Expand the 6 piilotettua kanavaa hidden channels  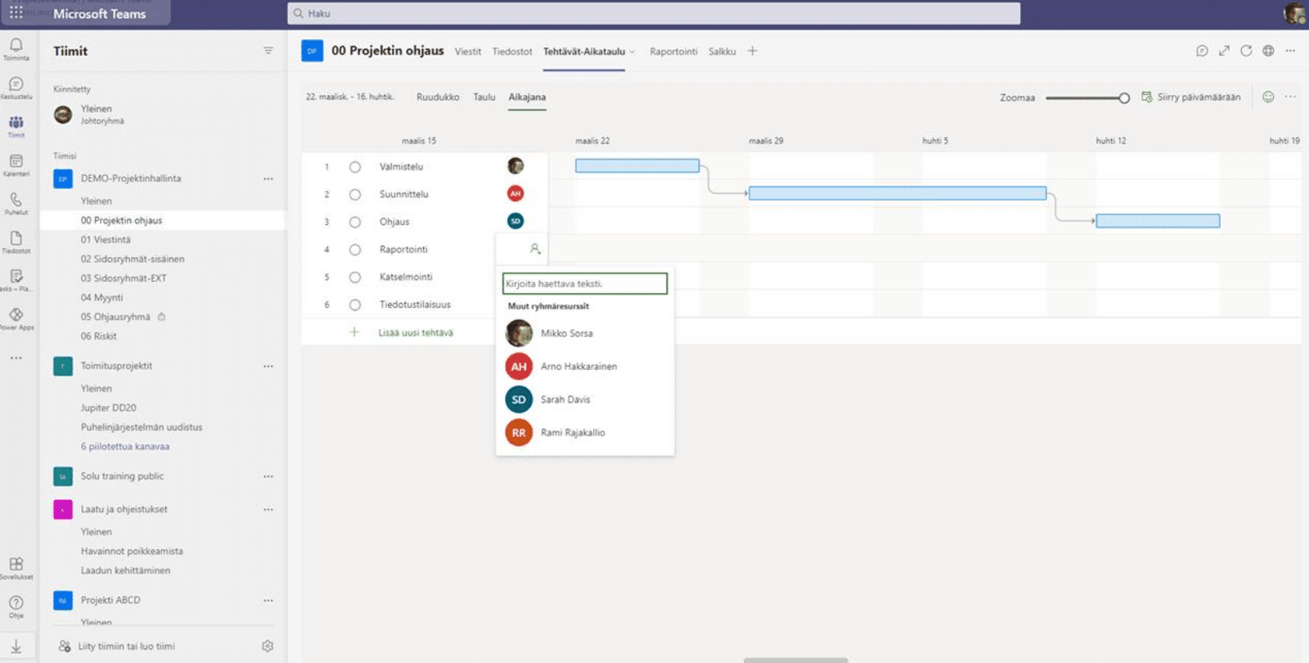point(125,446)
